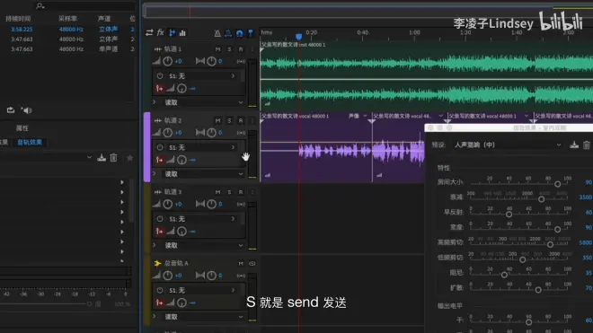
Task: Select the 音轨效果 tab
Action: [30, 143]
